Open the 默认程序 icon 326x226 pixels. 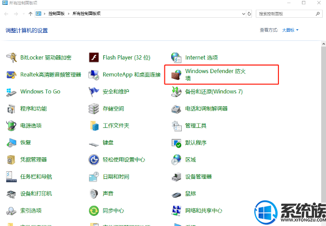click(x=176, y=143)
